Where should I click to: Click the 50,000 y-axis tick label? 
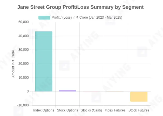[x=24, y=22]
